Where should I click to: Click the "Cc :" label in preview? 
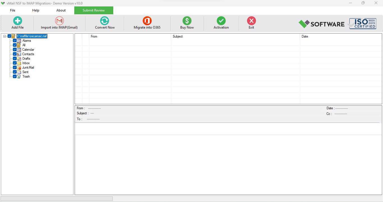[x=329, y=114]
